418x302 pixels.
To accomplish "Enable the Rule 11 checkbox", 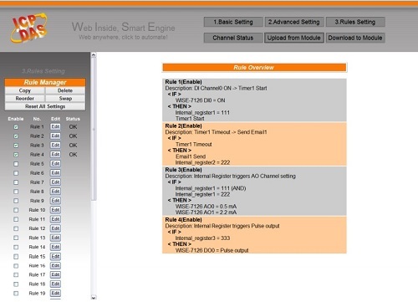I will pyautogui.click(x=16, y=219).
